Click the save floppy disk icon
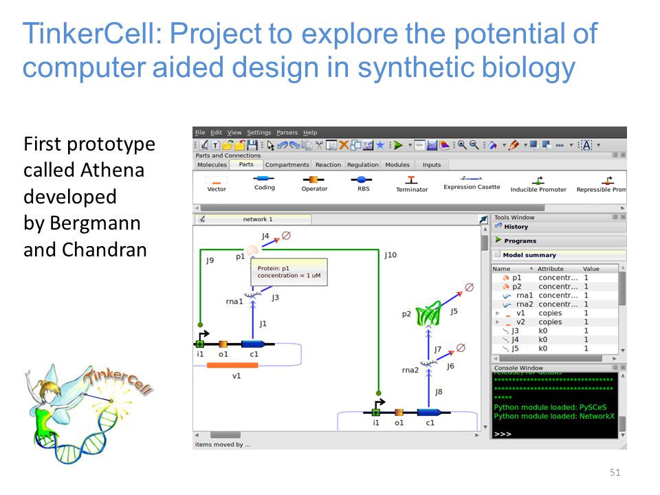This screenshot has height=495, width=660. coord(252,145)
